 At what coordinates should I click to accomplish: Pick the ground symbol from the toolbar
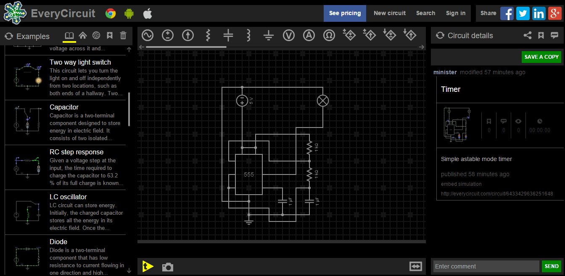pos(269,35)
